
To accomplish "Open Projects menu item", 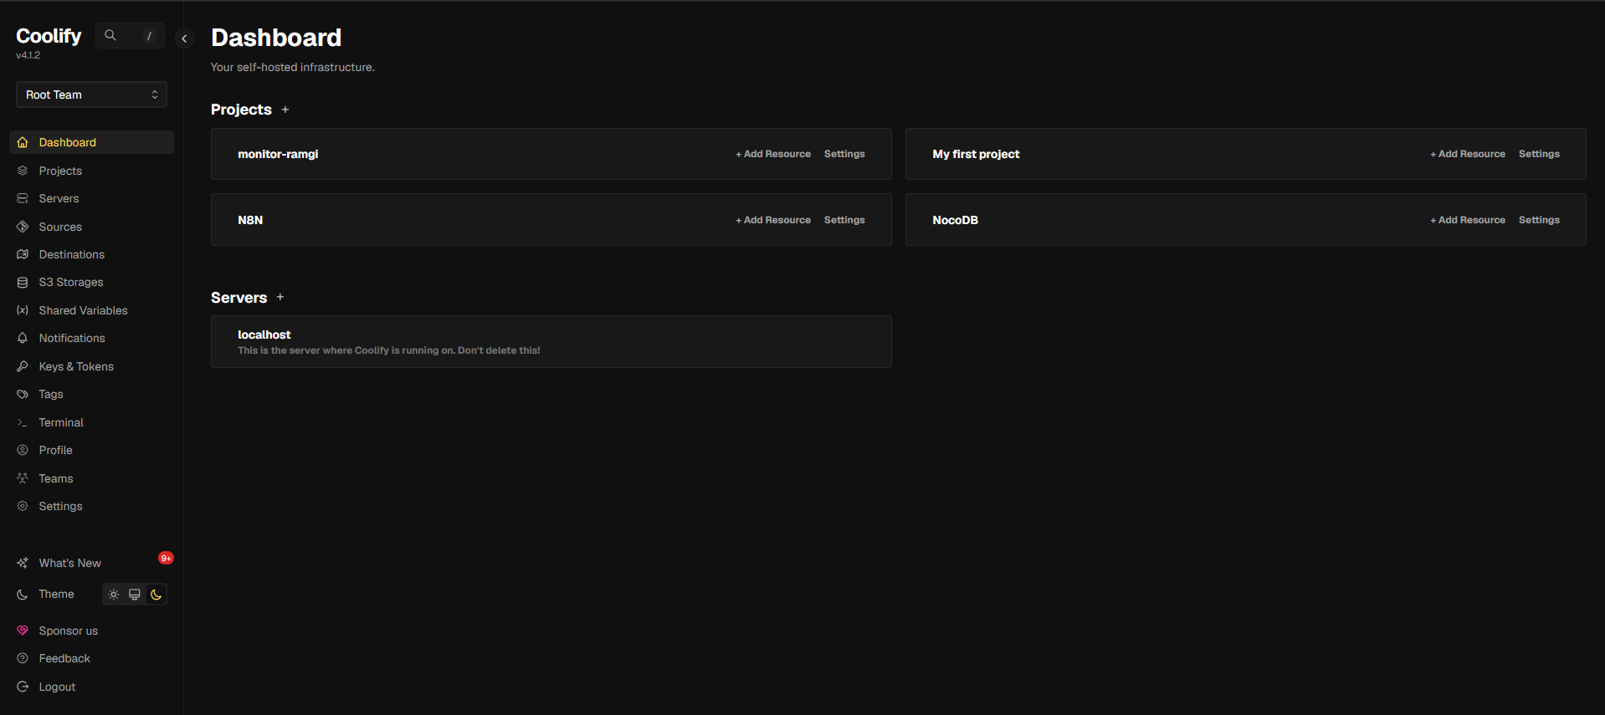I will [x=91, y=171].
